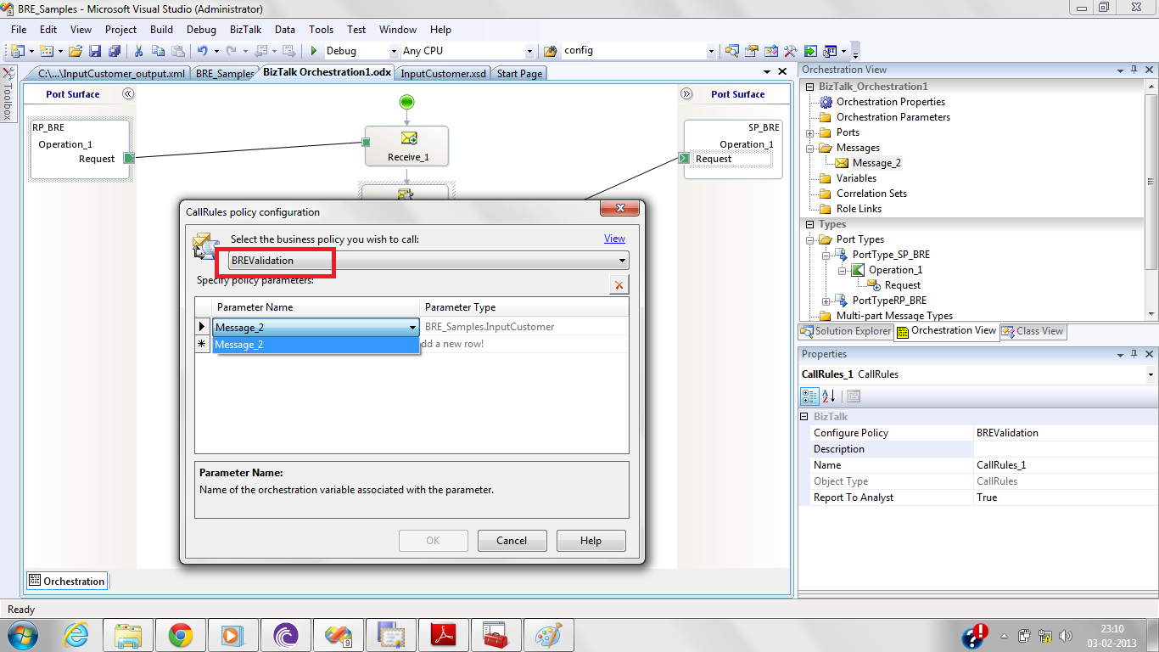Select the Cut toolbar icon
This screenshot has width=1159, height=652.
click(x=139, y=51)
